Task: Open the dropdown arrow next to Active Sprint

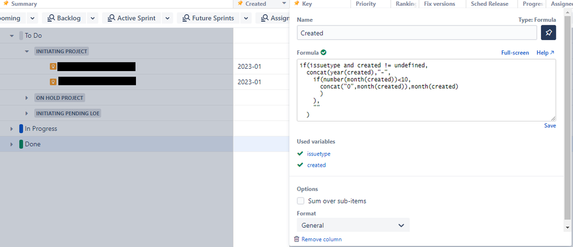Action: 167,18
